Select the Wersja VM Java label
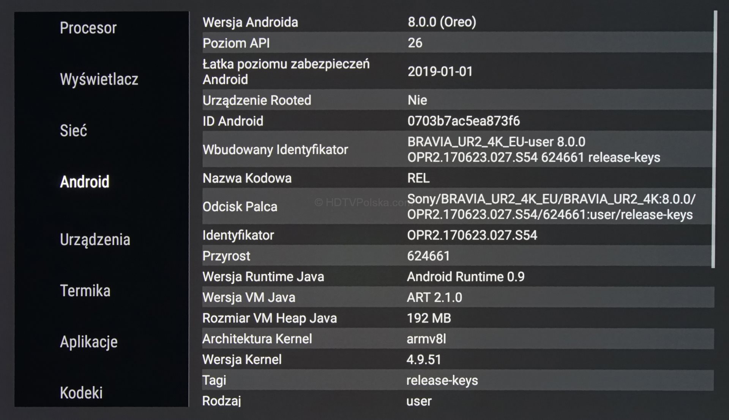This screenshot has width=729, height=420. (249, 298)
